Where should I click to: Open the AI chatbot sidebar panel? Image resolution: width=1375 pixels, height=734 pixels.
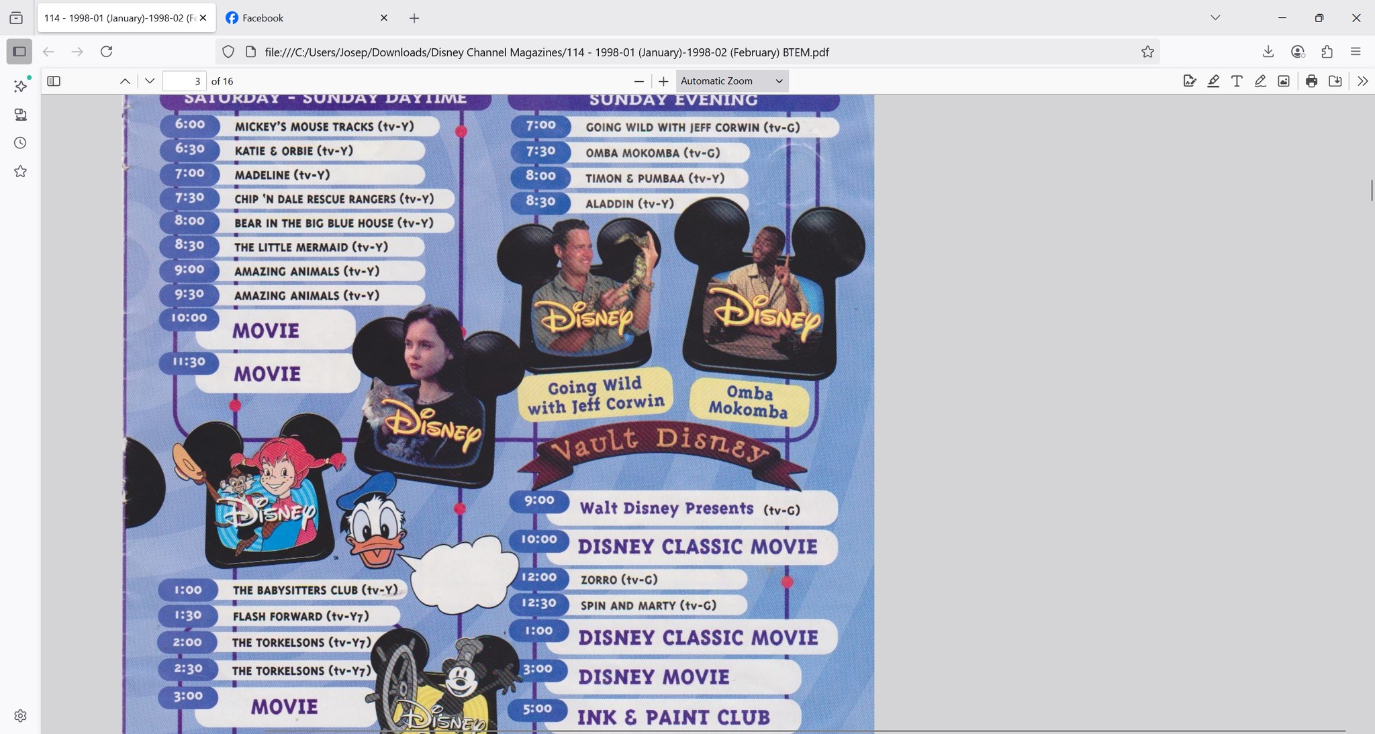(20, 86)
